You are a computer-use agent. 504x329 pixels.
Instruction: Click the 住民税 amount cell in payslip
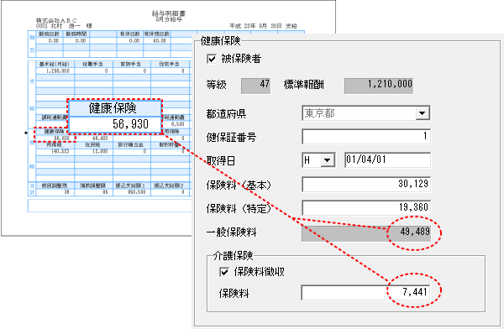tap(93, 151)
